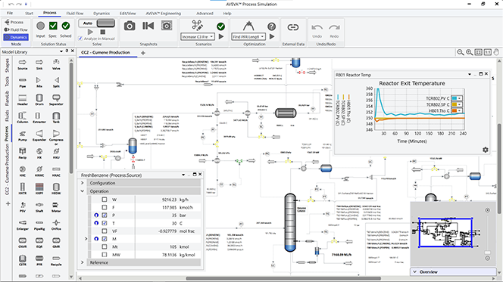Switch to the Fluid Flow ribbon tab
The image size is (503, 282).
click(75, 14)
